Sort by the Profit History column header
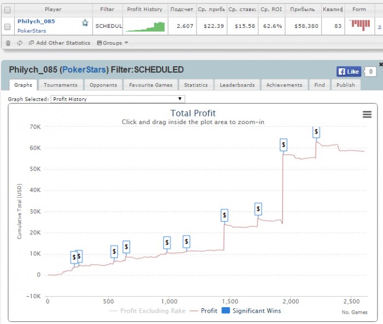This screenshot has width=383, height=324. click(145, 9)
